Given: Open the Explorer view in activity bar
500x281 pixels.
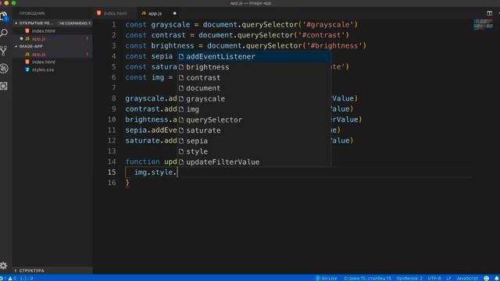Looking at the screenshot, I should (x=4, y=16).
